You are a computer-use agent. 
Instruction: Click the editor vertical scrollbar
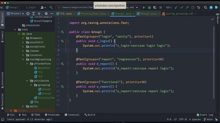214,63
